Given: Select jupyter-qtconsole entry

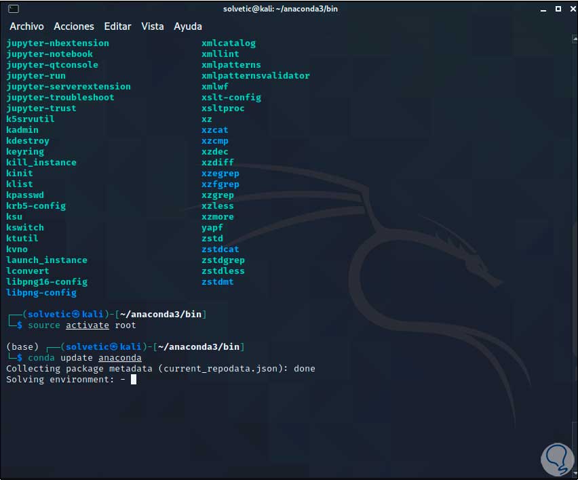Looking at the screenshot, I should click(52, 65).
